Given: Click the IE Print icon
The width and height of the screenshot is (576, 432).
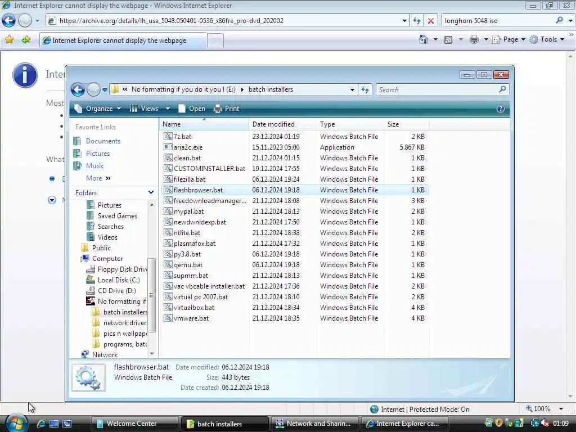Looking at the screenshot, I should click(474, 39).
